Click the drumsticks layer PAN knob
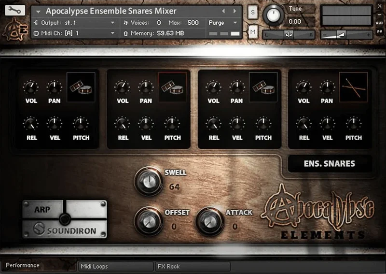Viewport: 386px width, 274px height. (x=327, y=87)
